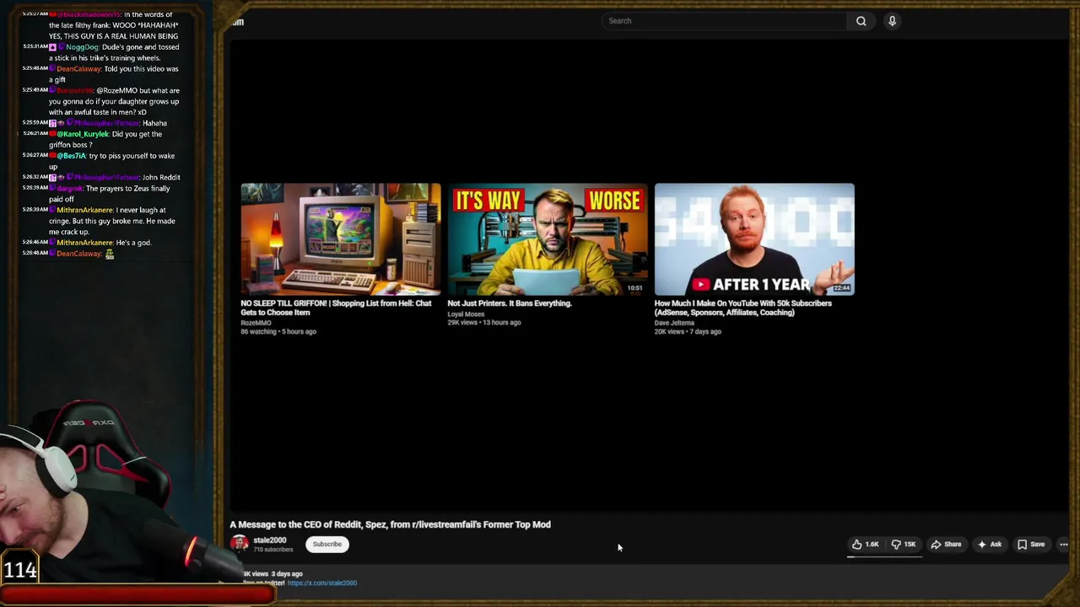Click into the YouTube Search field
The image size is (1080, 607).
pos(724,21)
